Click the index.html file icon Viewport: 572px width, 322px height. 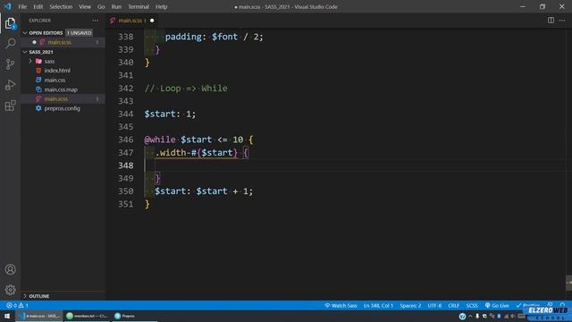(x=38, y=71)
